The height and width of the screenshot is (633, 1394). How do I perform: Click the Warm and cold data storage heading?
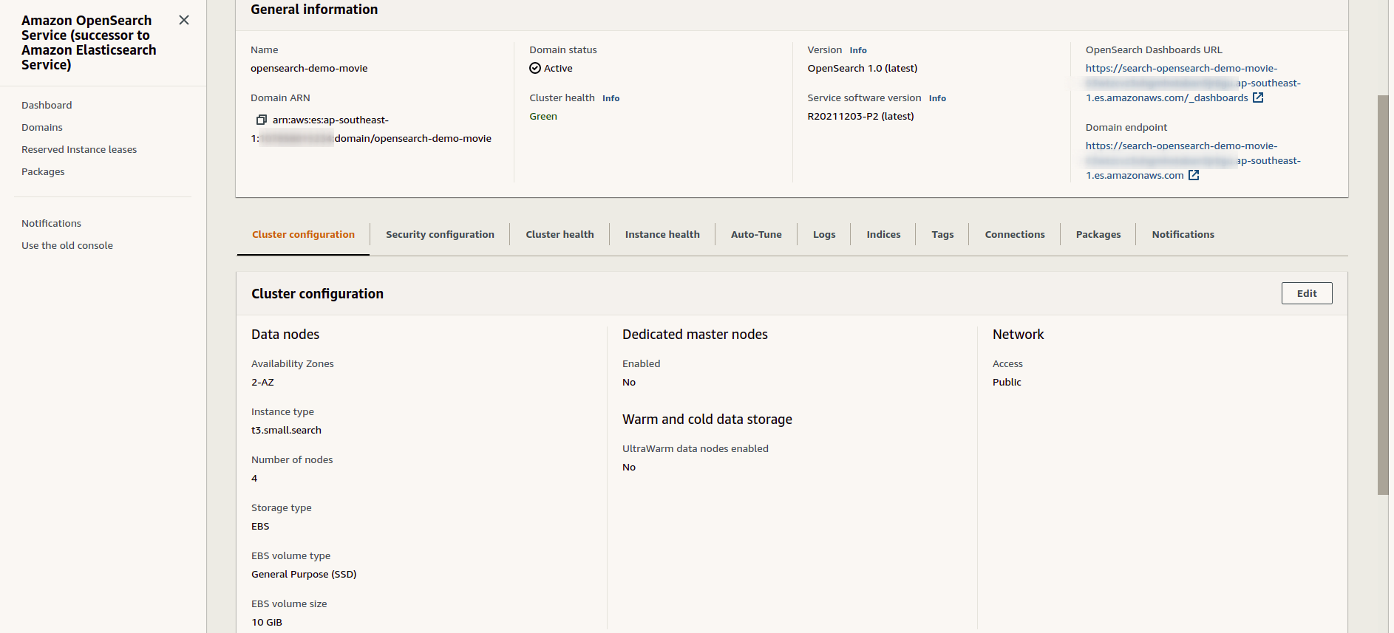(707, 419)
